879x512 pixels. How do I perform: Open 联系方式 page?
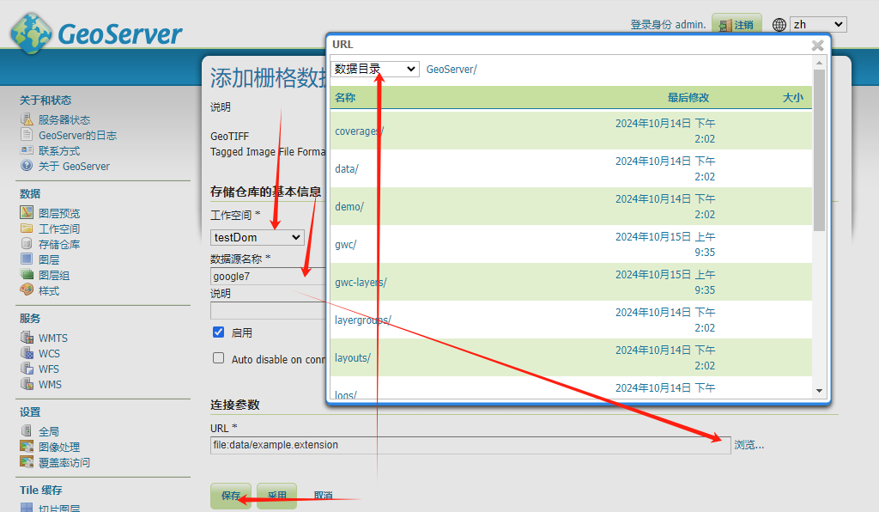[59, 151]
